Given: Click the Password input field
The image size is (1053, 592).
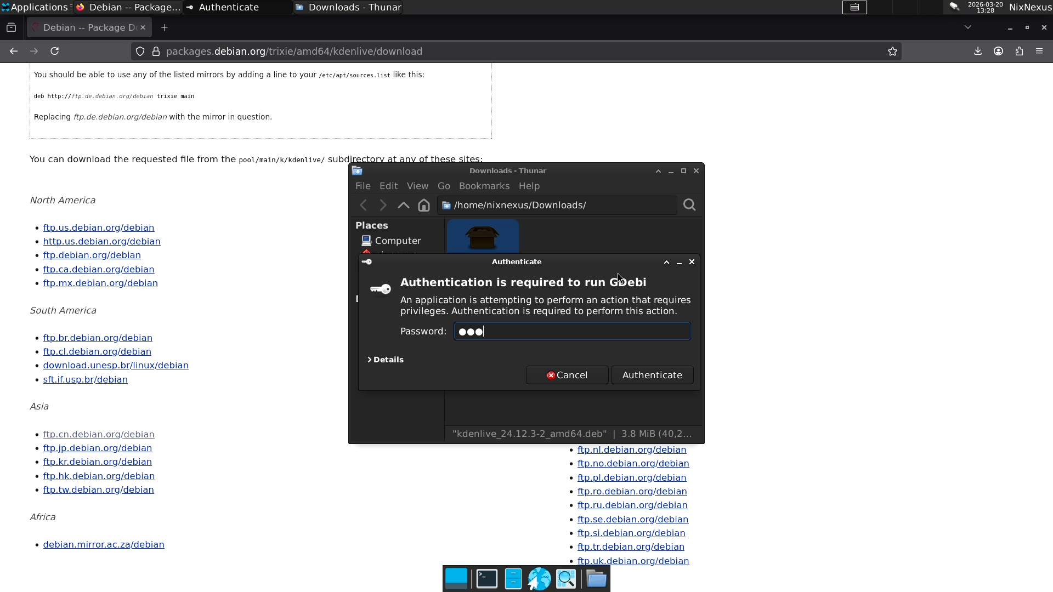Looking at the screenshot, I should pos(572,331).
